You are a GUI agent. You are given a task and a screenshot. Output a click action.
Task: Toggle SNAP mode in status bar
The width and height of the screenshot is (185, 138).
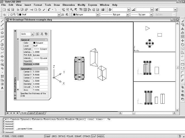click(48, 136)
